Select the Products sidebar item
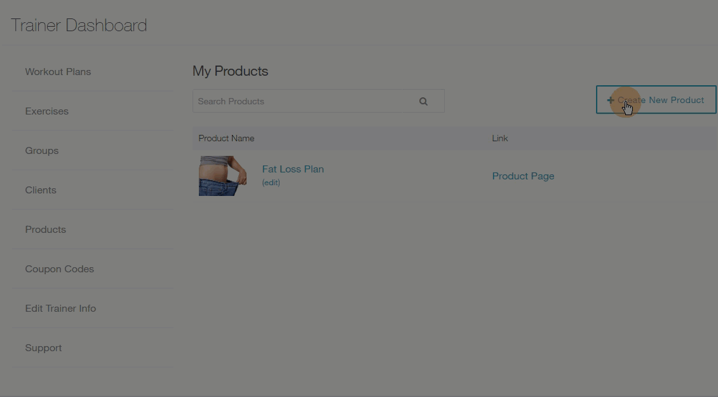This screenshot has height=397, width=718. pyautogui.click(x=45, y=229)
